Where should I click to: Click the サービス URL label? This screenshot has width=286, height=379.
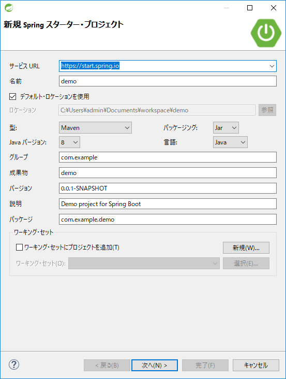click(x=24, y=66)
